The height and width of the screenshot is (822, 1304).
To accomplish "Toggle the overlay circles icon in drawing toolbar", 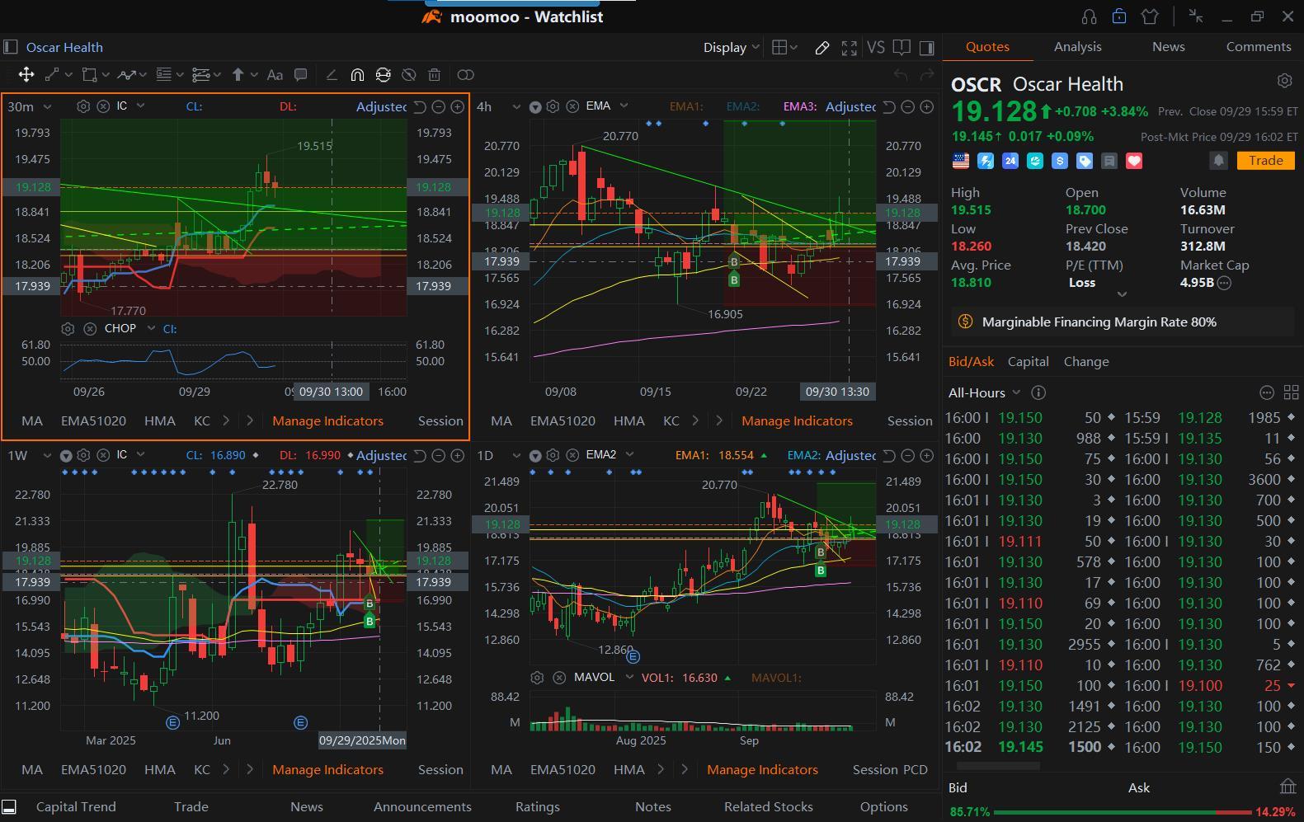I will [465, 75].
